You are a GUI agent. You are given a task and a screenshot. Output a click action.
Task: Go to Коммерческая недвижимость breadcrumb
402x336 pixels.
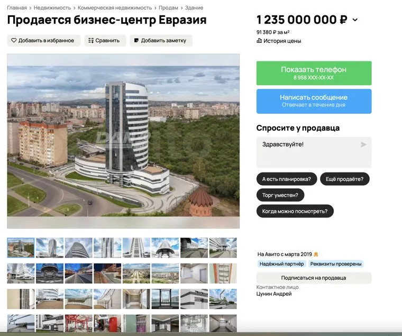point(115,8)
